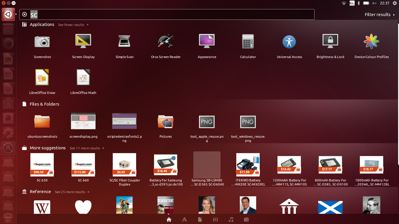Click the Ubuntu Dash launcher button

pos(8,14)
